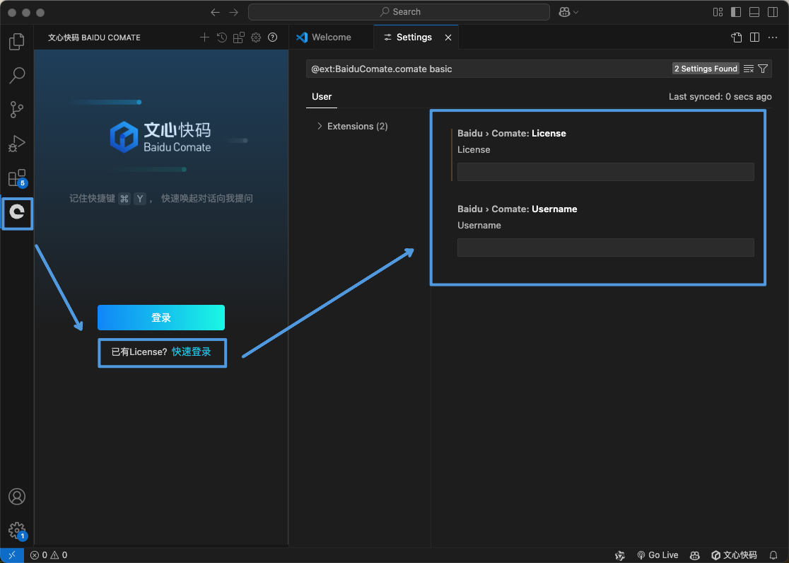The height and width of the screenshot is (563, 789).
Task: Open Copilot status icon in status bar
Action: [x=695, y=555]
